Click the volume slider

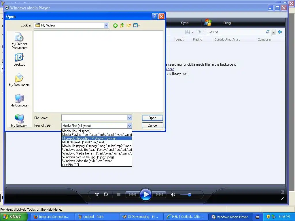point(190,195)
